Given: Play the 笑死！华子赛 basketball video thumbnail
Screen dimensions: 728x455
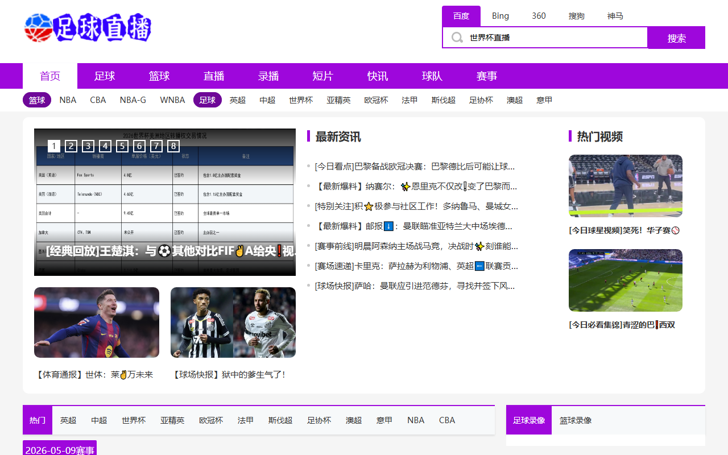Looking at the screenshot, I should click(x=626, y=186).
